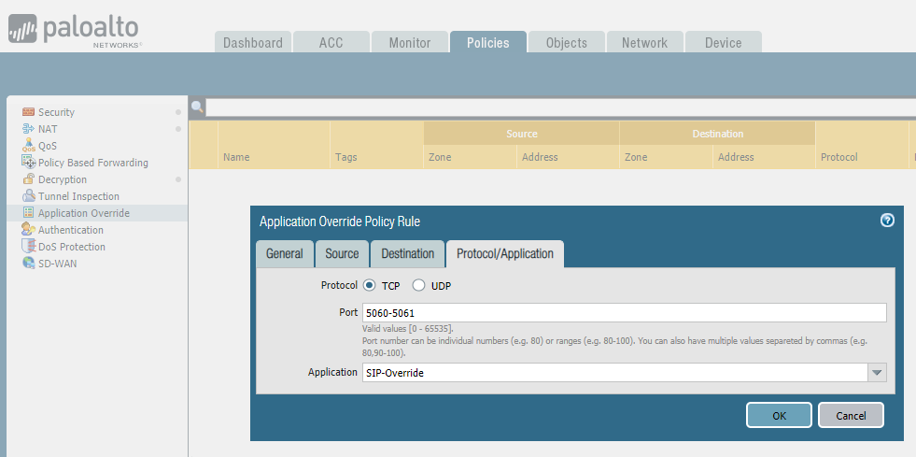The image size is (916, 457).
Task: Click the search magnifier icon
Action: coord(197,107)
